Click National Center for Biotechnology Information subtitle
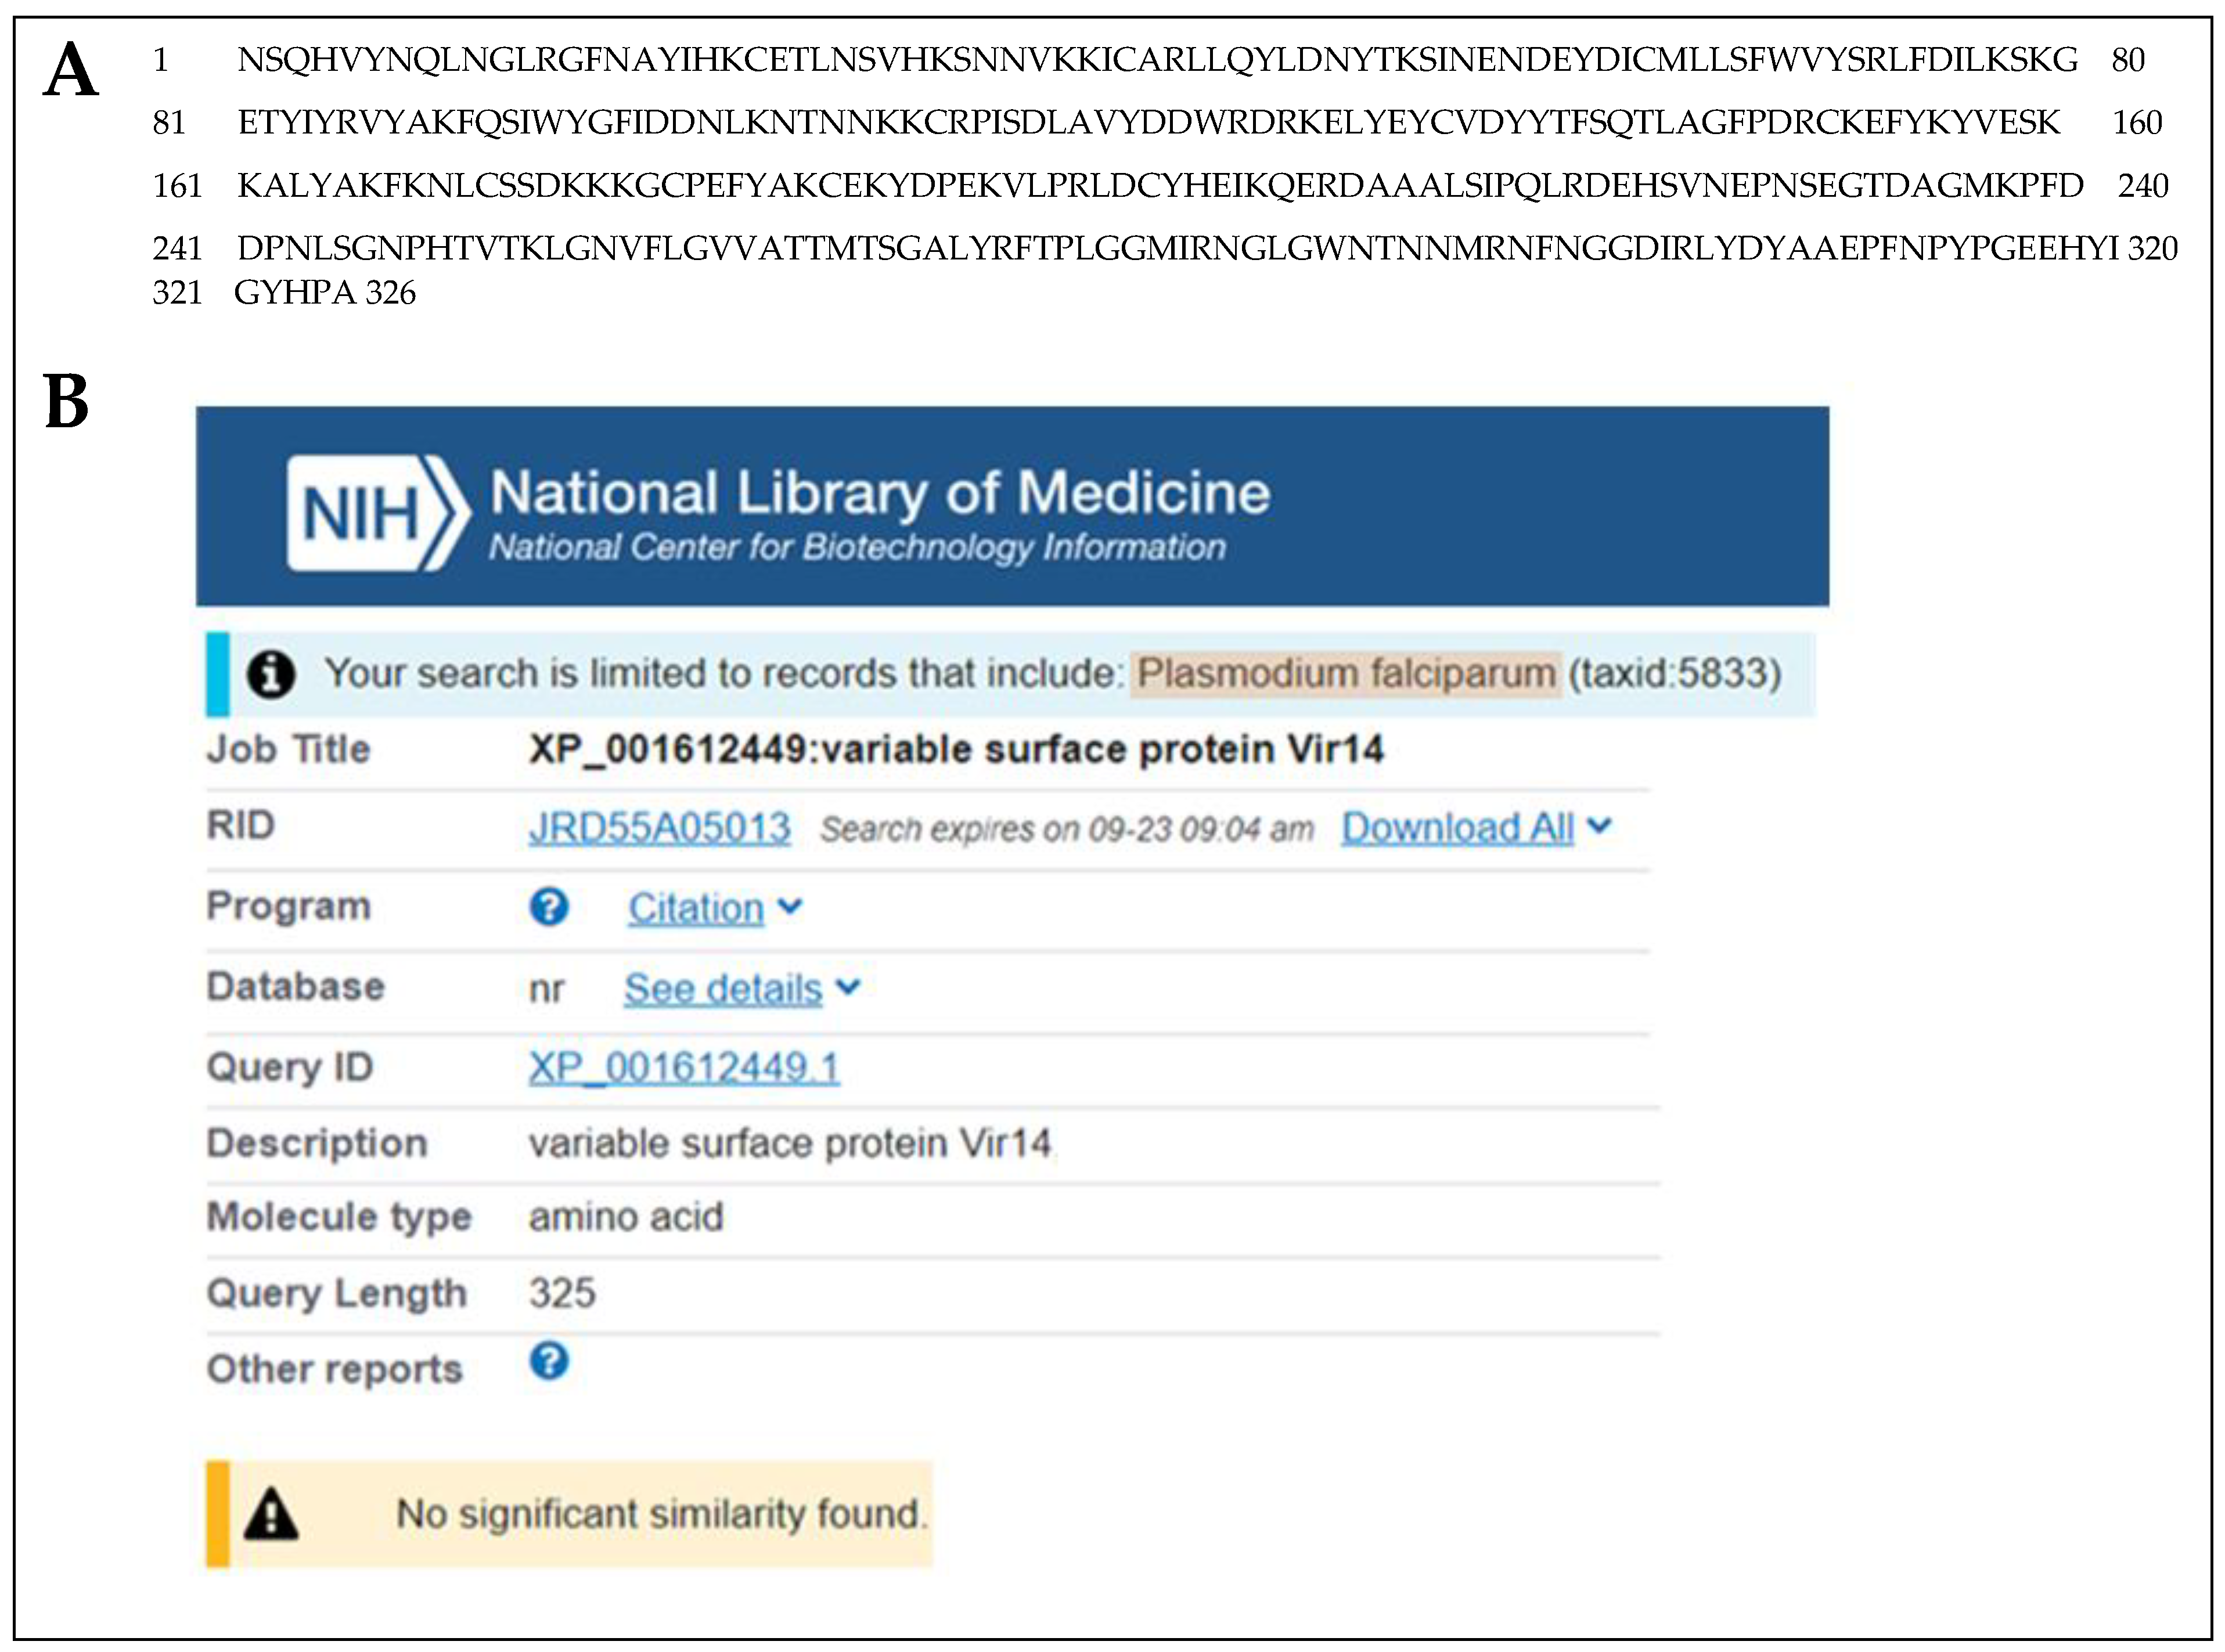The image size is (2225, 1652). click(x=857, y=547)
